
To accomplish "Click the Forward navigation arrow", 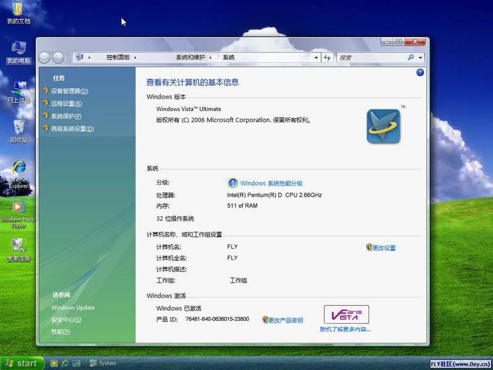I will click(x=58, y=57).
